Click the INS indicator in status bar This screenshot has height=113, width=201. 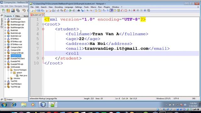(194, 99)
